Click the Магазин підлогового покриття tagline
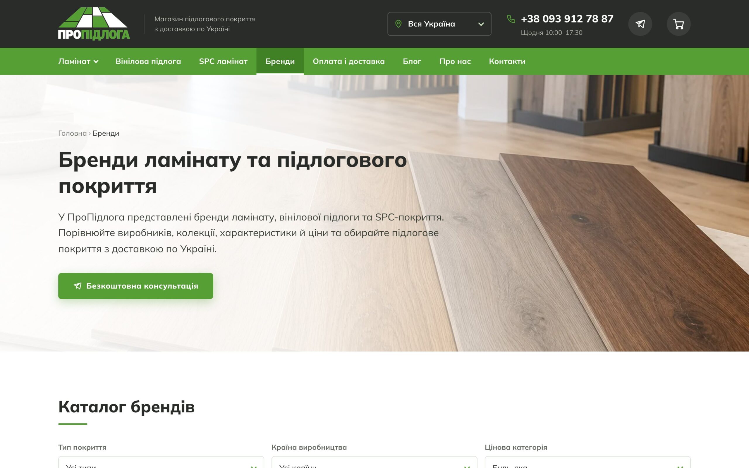The height and width of the screenshot is (468, 749). coord(205,24)
